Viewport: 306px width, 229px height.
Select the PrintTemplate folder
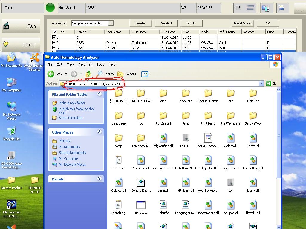[230, 119]
